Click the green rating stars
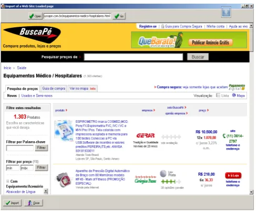Image resolution: width=256 pixels, height=211 pixels. click(x=171, y=182)
